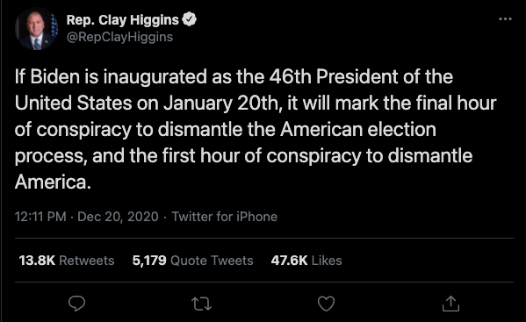Click the word America. ending the tweet
Image resolution: width=526 pixels, height=322 pixels.
pyautogui.click(x=53, y=182)
